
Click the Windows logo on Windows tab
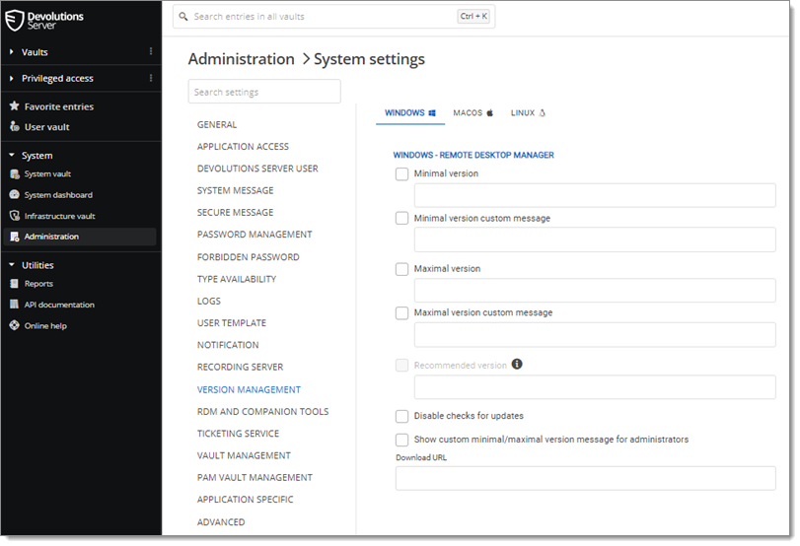pyautogui.click(x=432, y=113)
